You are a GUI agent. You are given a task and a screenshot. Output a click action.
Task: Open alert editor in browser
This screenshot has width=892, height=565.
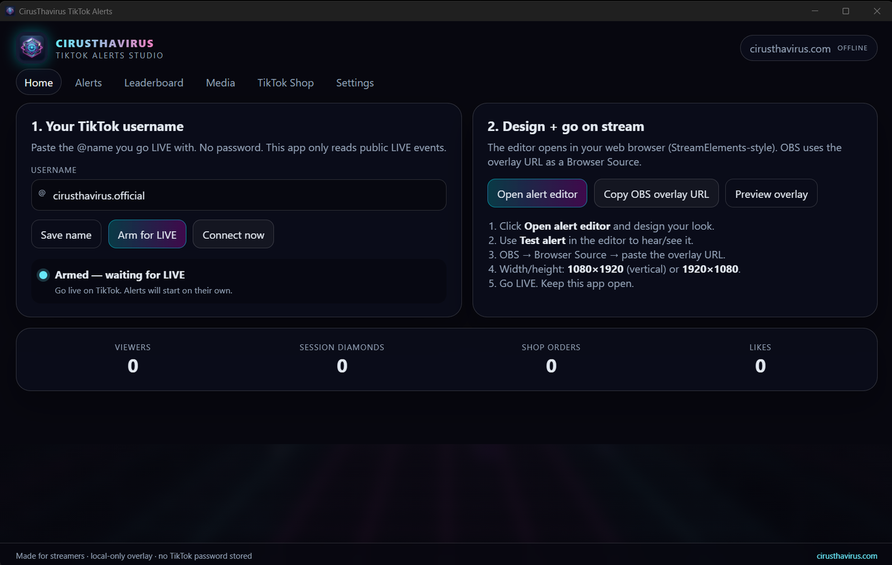coord(537,193)
